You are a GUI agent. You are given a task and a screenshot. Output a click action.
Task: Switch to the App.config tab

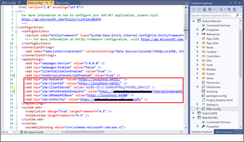click(62, 3)
